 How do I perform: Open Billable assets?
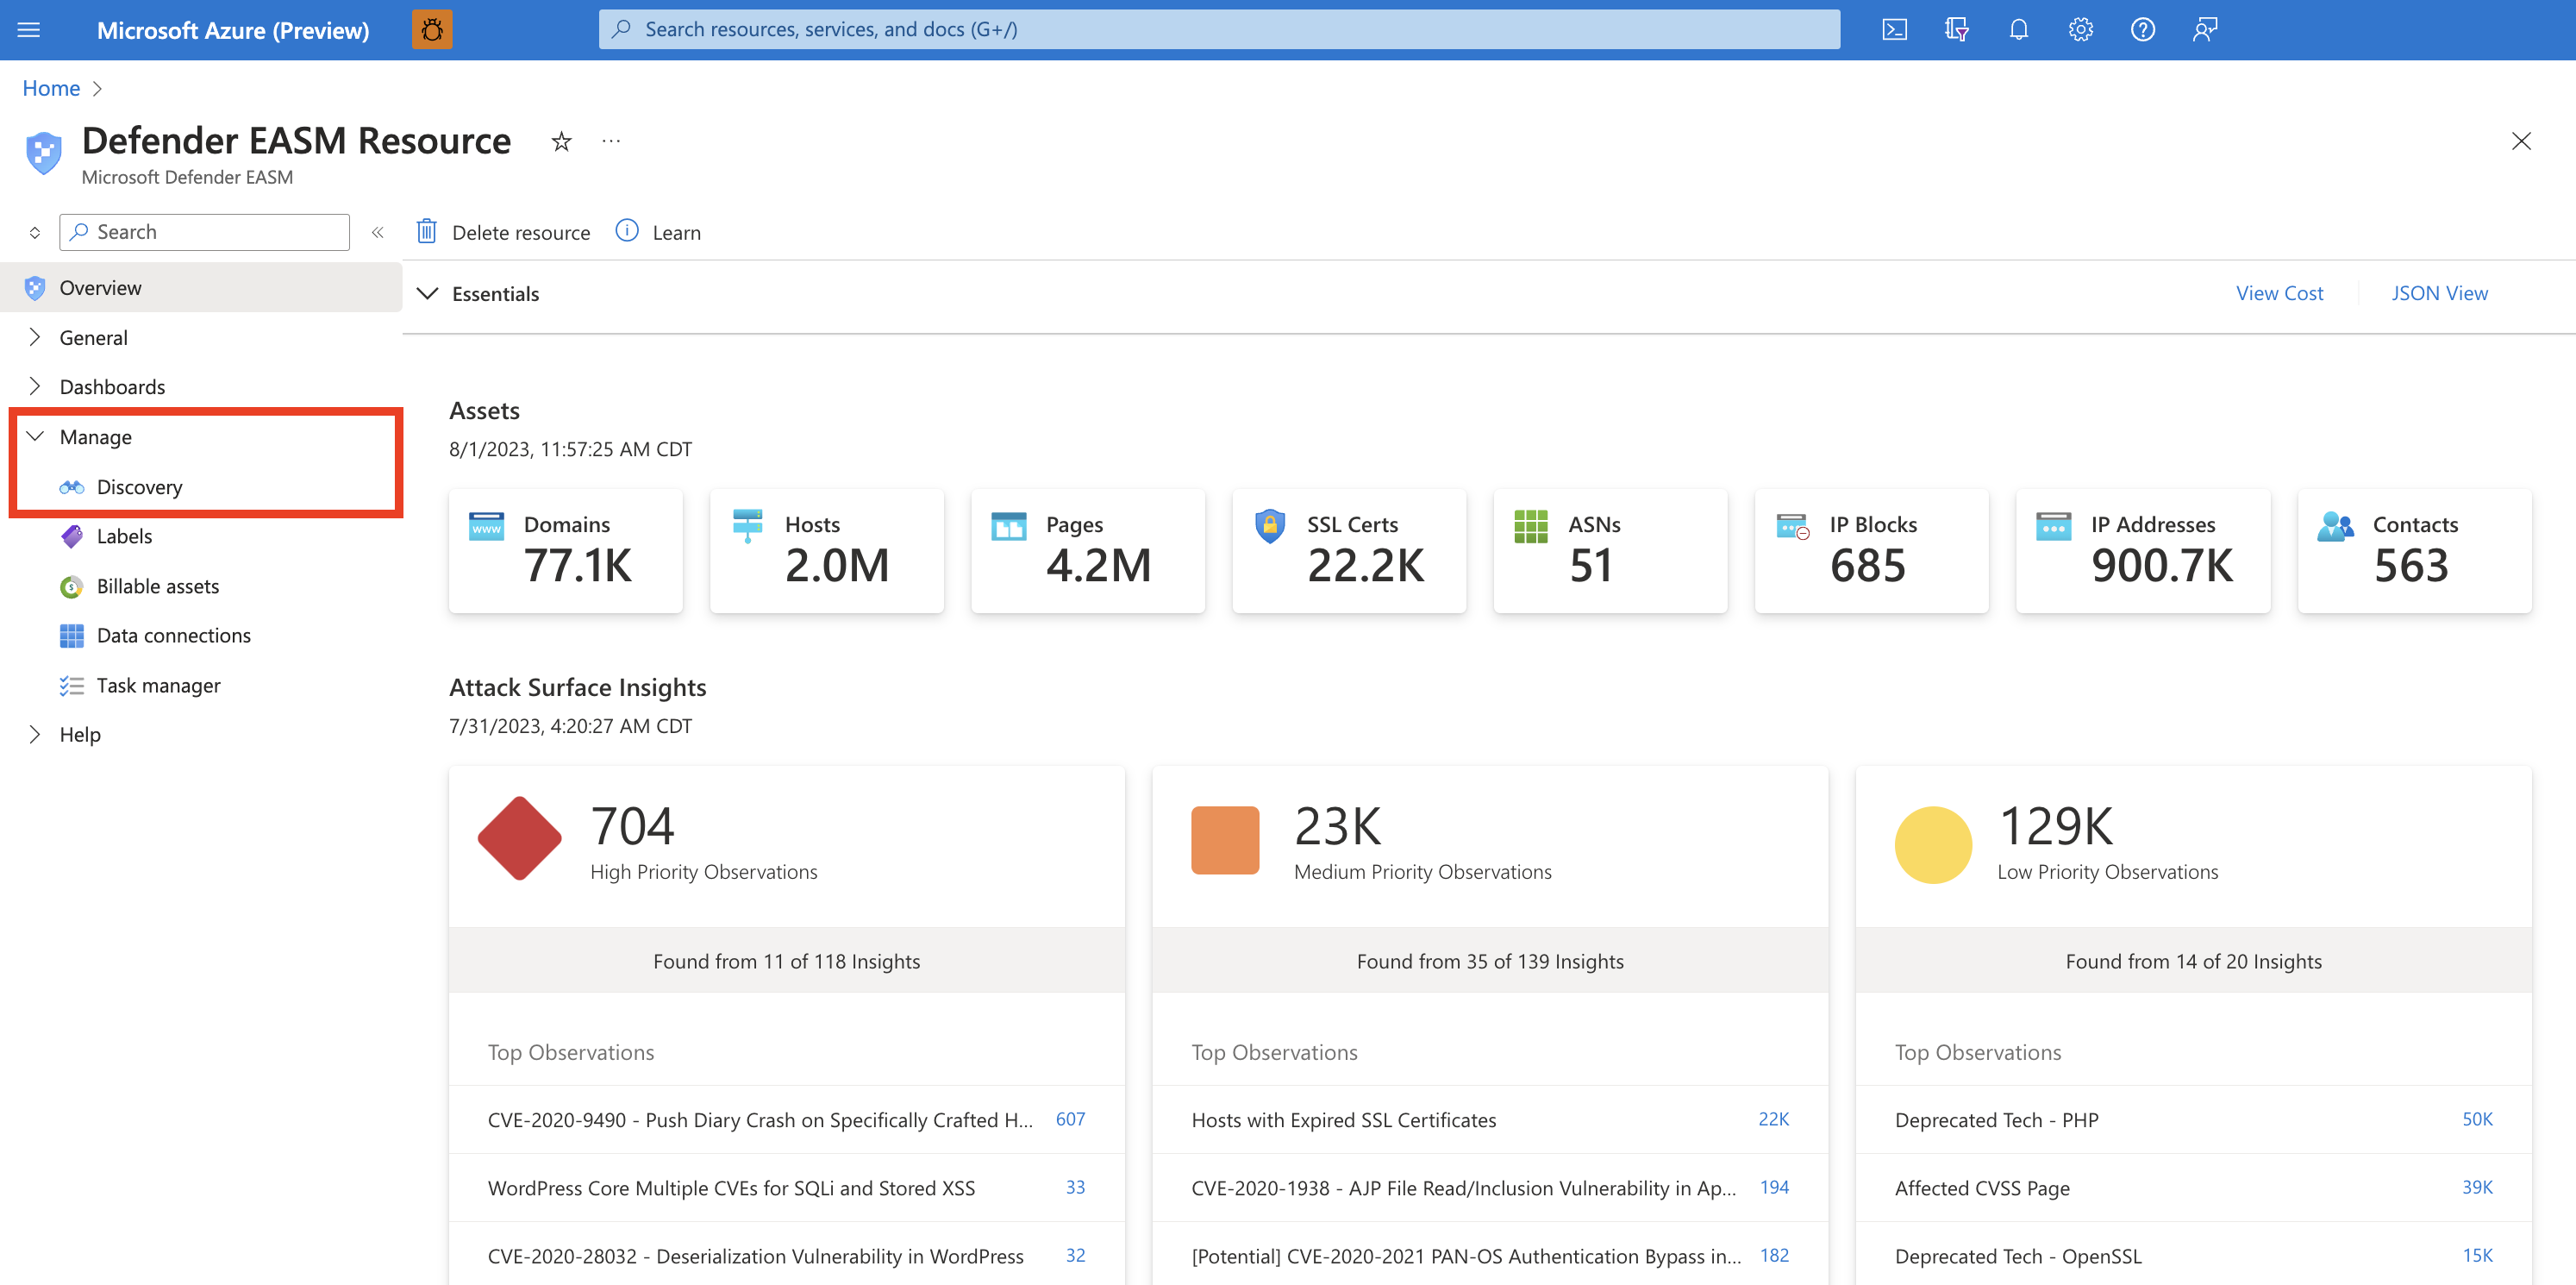158,586
